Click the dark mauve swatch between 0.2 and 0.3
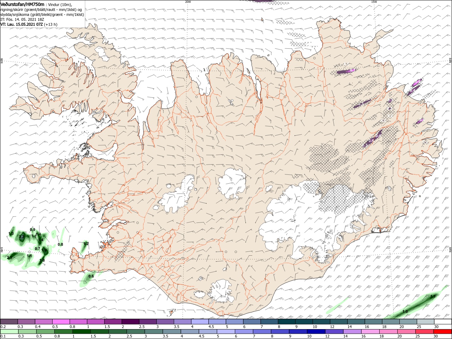This screenshot has width=452, height=339. pyautogui.click(x=9, y=322)
